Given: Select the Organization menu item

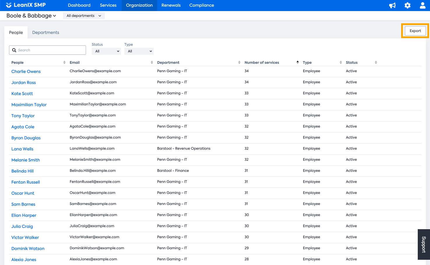Looking at the screenshot, I should tap(139, 5).
